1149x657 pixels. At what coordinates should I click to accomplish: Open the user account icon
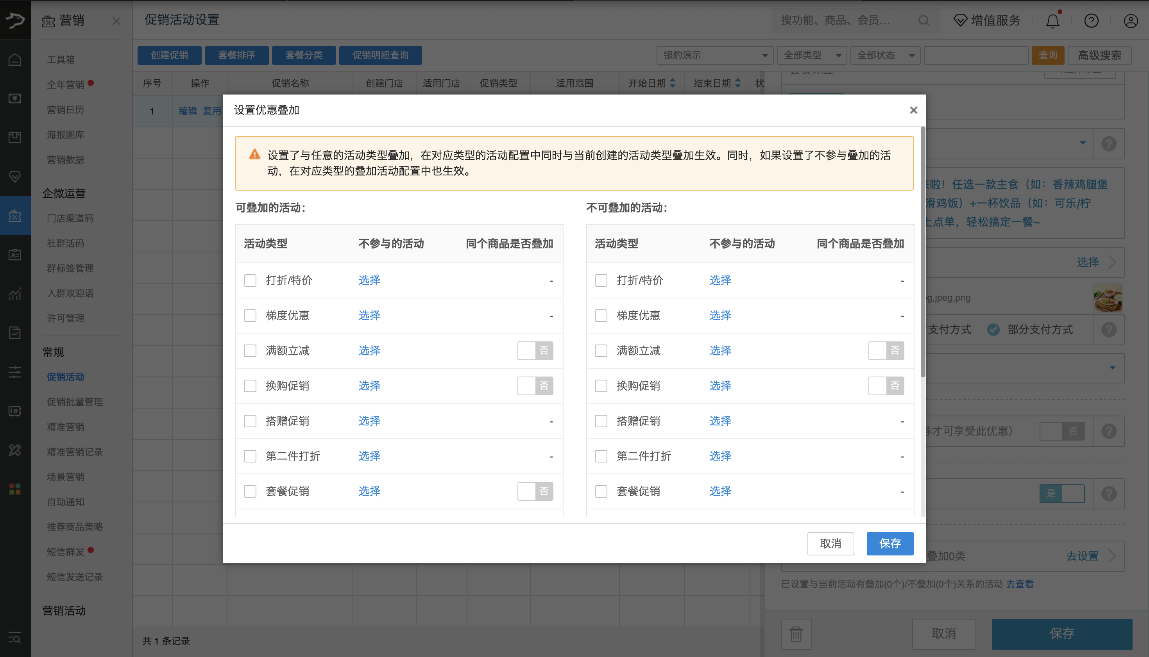(x=1131, y=20)
